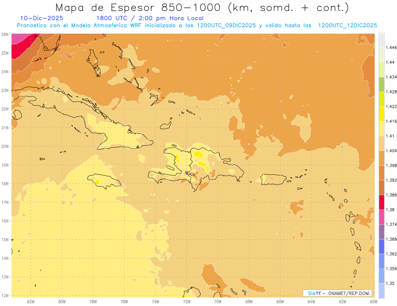The height and width of the screenshot is (306, 397).
Task: Click the colorbar value 1.428
Action: point(391,92)
